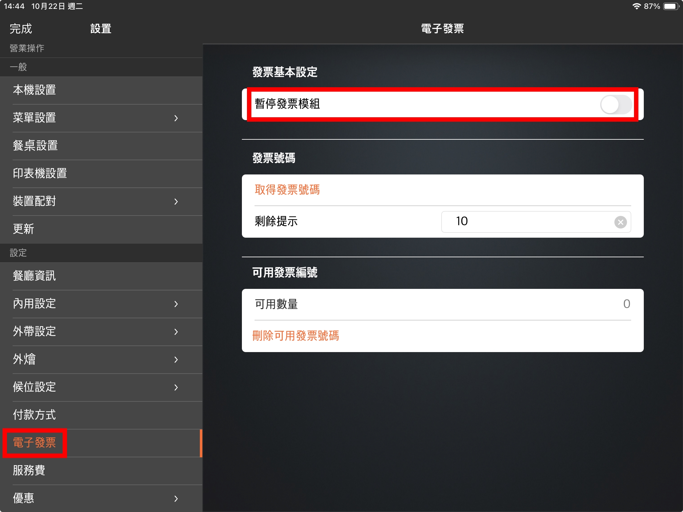The image size is (683, 512).
Task: Click the 設置 sidebar title
Action: point(101,29)
